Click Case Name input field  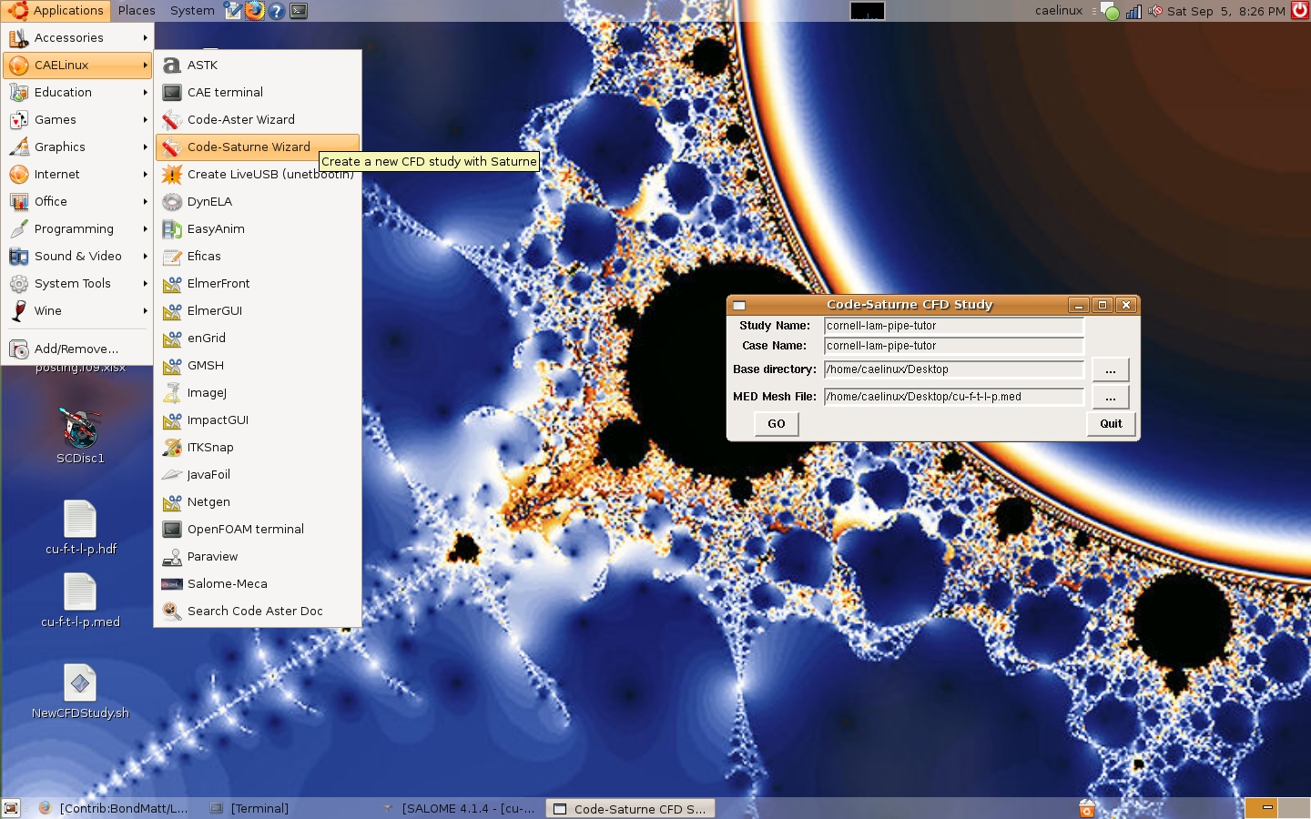(x=954, y=346)
